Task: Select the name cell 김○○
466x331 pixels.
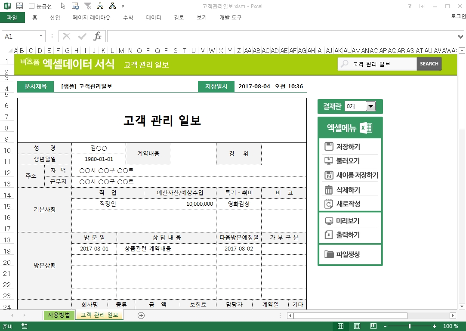Action: click(99, 148)
